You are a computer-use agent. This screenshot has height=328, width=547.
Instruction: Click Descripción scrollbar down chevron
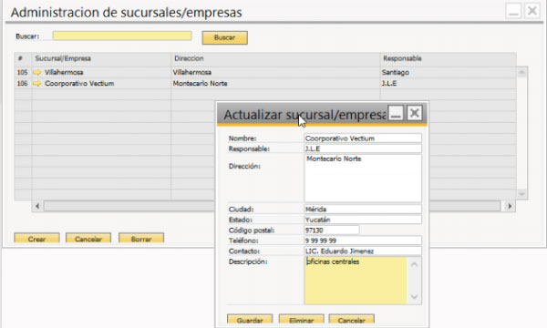tap(415, 297)
